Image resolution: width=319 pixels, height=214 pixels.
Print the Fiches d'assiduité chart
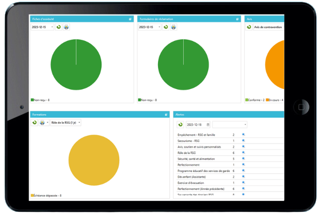(x=66, y=27)
